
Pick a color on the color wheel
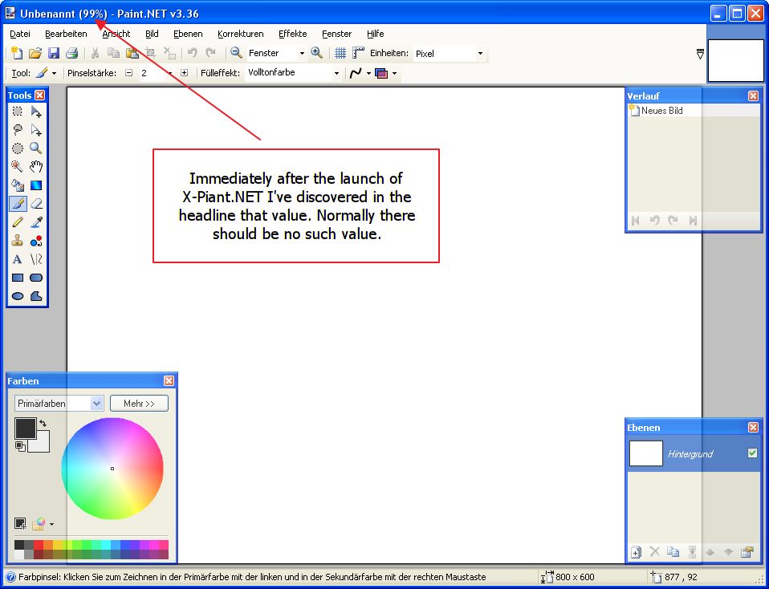pos(112,469)
